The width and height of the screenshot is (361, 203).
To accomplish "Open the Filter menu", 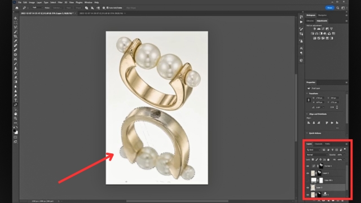I will pos(60,2).
